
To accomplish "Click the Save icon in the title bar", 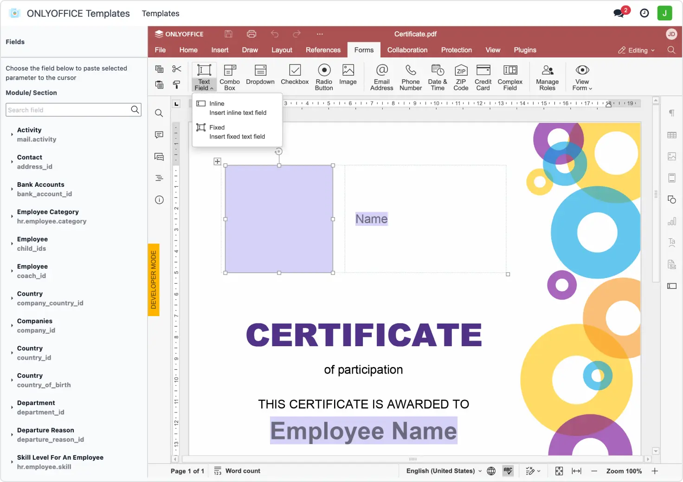I will pos(228,34).
